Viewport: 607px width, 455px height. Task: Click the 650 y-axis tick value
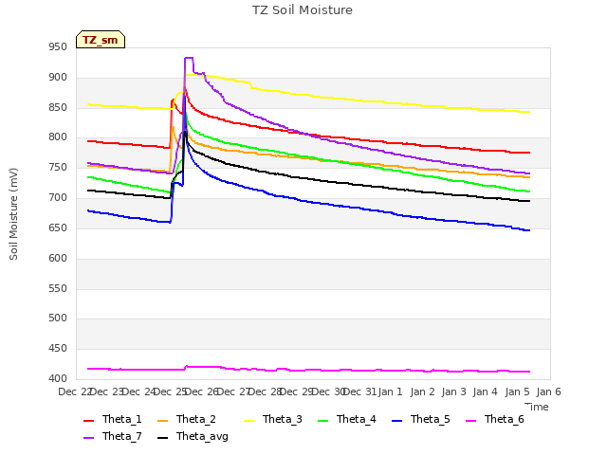click(58, 228)
